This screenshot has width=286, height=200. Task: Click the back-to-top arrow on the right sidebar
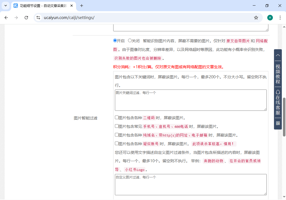coord(278,55)
